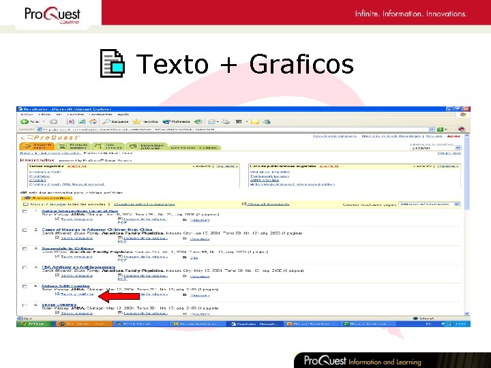Click the ProQuest logo in the page header
Image resolution: width=491 pixels, height=368 pixels.
(x=50, y=137)
